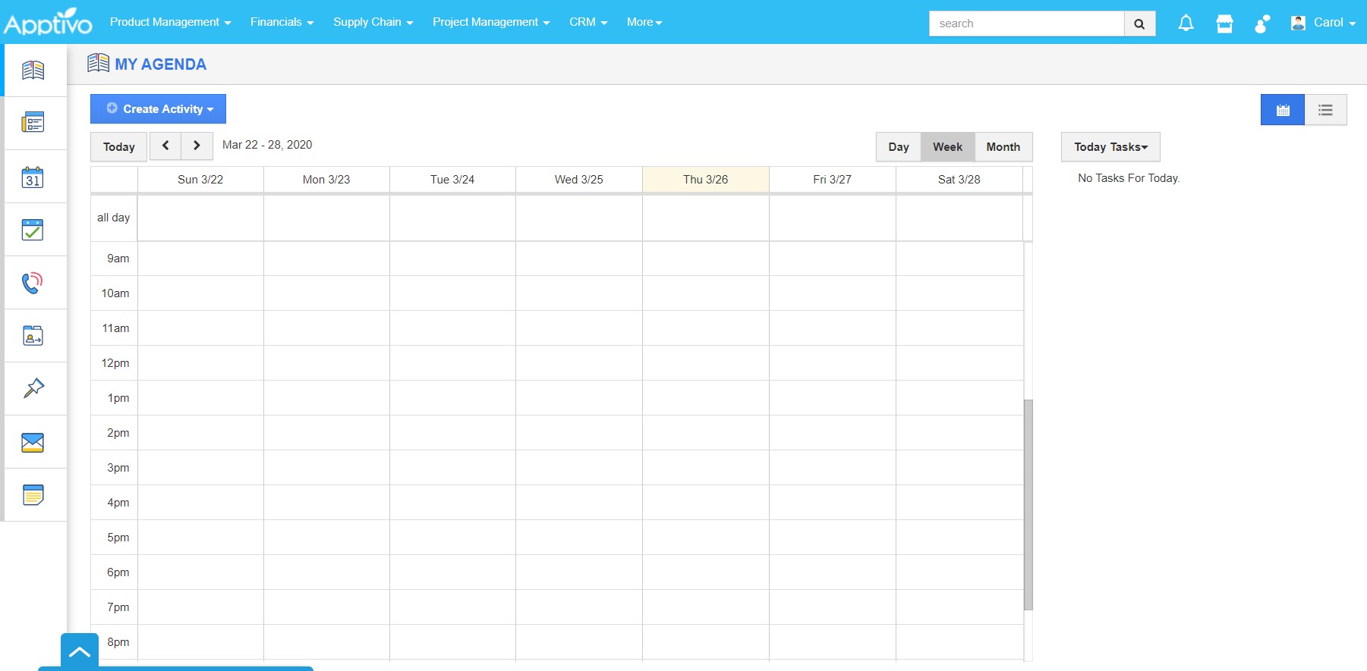This screenshot has width=1367, height=671.
Task: Open the Tasks checkmark icon in sidebar
Action: click(33, 230)
